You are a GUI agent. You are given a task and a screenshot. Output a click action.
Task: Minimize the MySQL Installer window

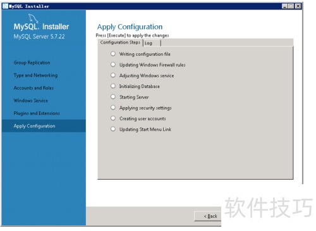tap(284, 6)
